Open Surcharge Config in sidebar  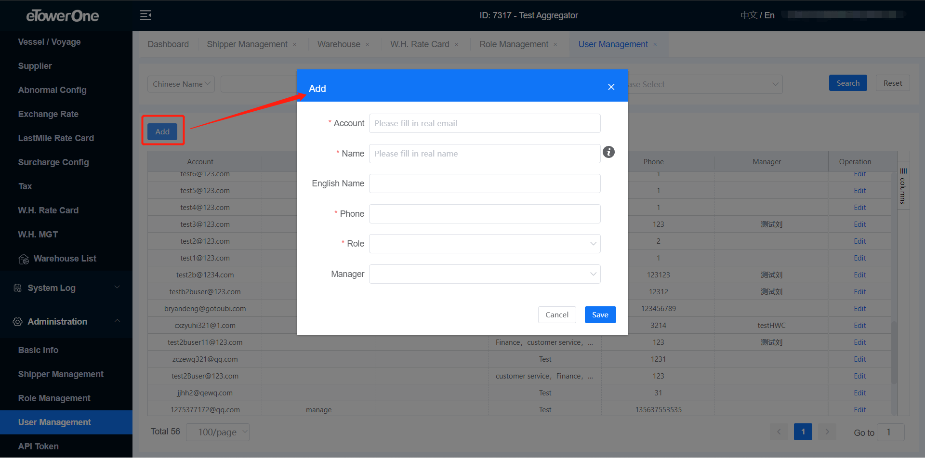click(x=53, y=162)
